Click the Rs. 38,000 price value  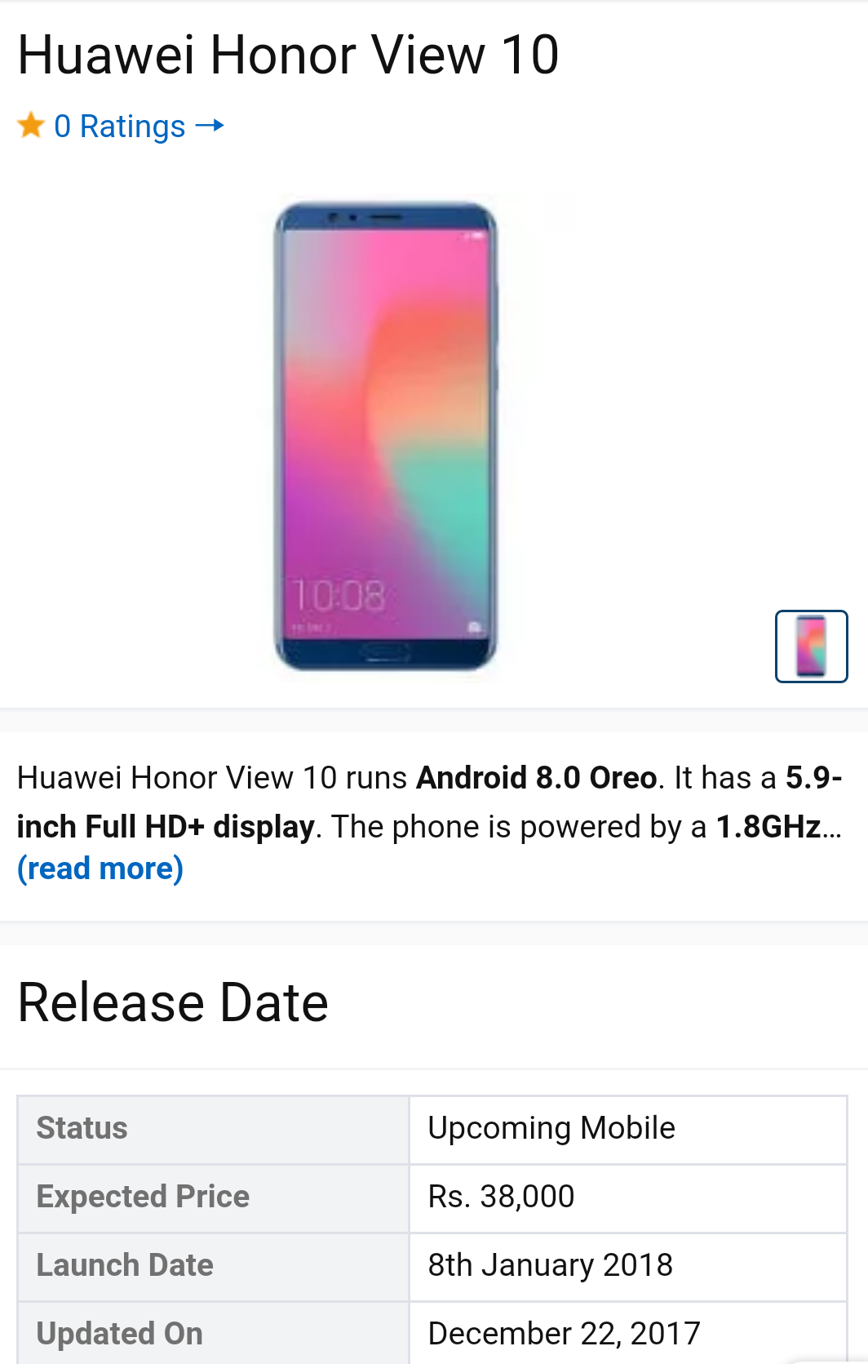click(501, 1197)
